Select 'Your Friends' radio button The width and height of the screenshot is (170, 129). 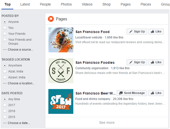pos(5,34)
